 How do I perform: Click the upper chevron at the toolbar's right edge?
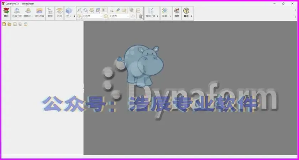[295, 10]
